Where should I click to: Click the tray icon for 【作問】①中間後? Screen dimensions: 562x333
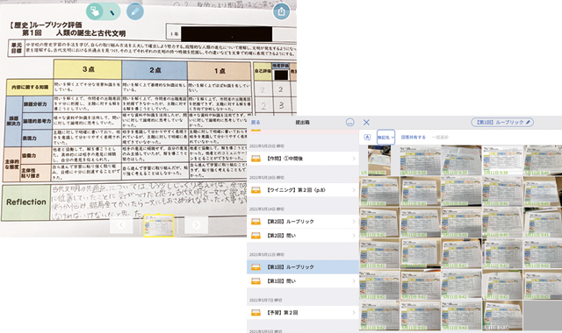pyautogui.click(x=256, y=159)
